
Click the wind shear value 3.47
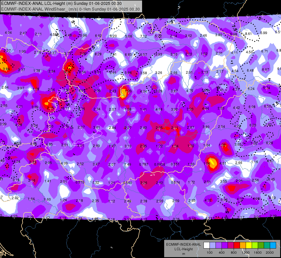tap(96, 164)
